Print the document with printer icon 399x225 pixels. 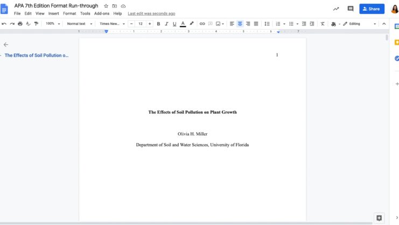tap(20, 24)
